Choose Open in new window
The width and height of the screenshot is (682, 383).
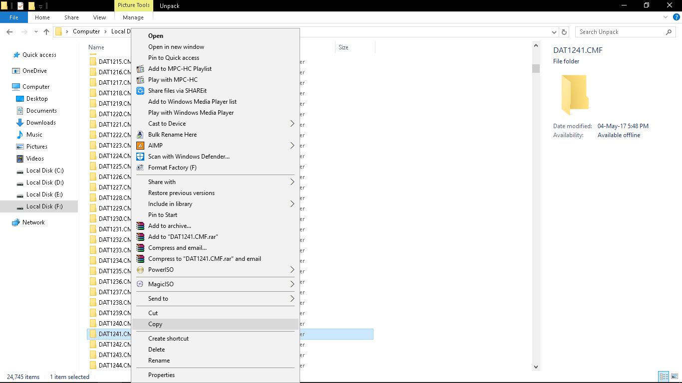(176, 47)
